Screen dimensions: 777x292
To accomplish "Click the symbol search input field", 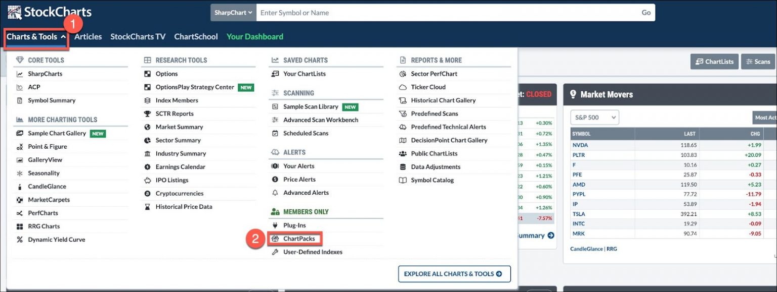I will [x=447, y=13].
